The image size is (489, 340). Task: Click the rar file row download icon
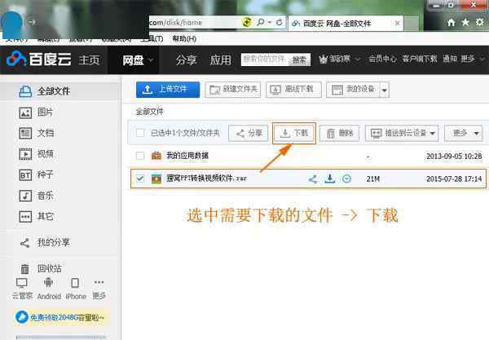pos(329,179)
